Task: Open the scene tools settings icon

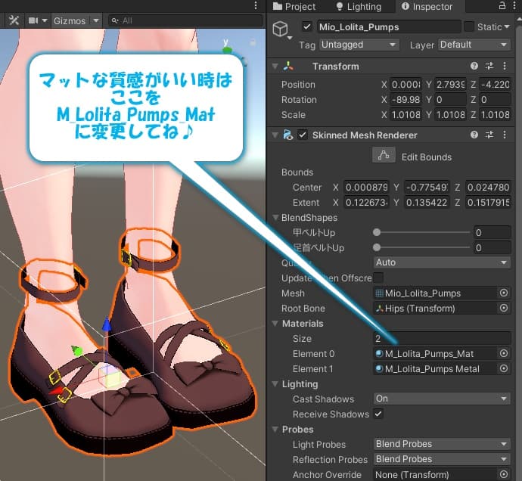Action: click(13, 20)
